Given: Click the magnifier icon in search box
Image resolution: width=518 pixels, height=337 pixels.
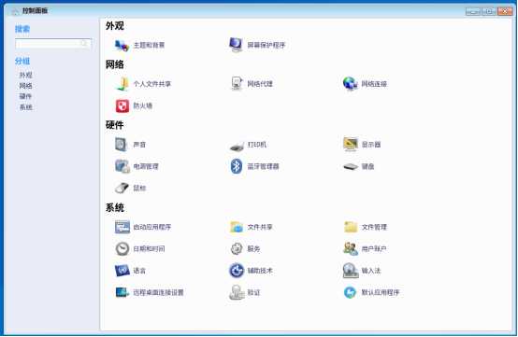Looking at the screenshot, I should 84,44.
